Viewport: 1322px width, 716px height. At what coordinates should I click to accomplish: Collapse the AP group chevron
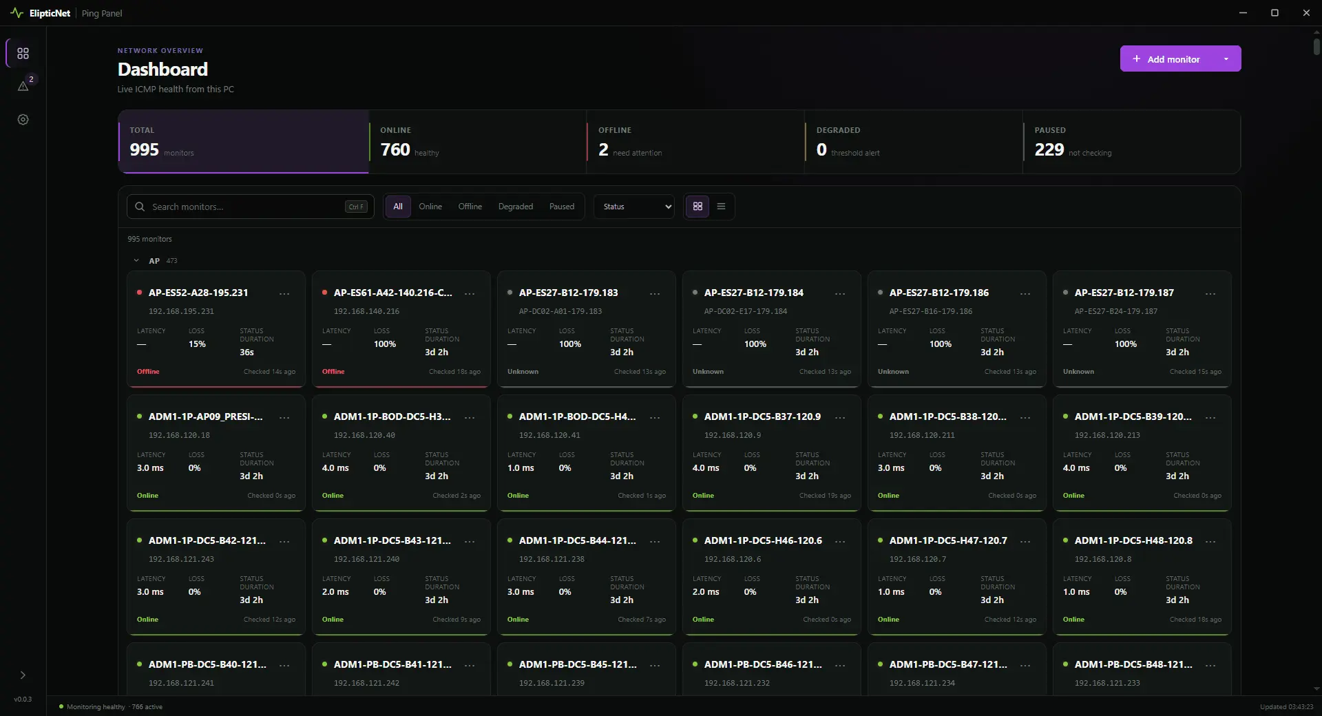click(136, 261)
